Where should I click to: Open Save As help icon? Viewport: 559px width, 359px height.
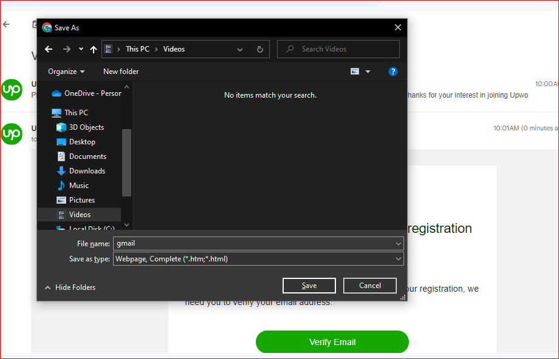click(x=393, y=72)
